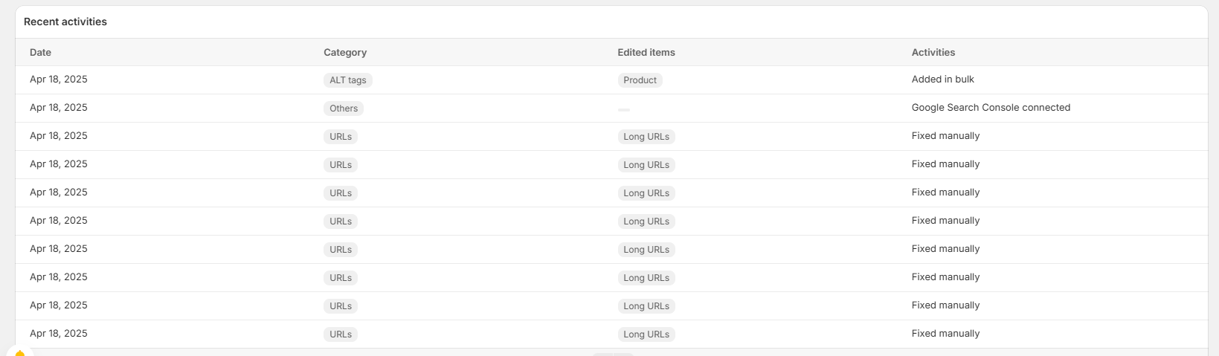Click the Date column header
Screen dimensions: 1219x356
coord(40,53)
